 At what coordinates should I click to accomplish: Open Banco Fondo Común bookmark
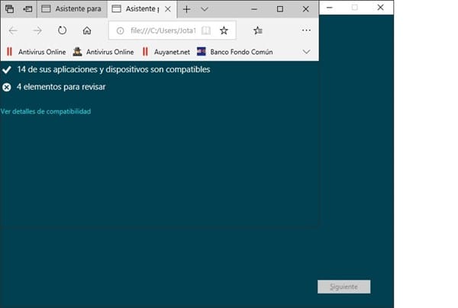tap(235, 52)
